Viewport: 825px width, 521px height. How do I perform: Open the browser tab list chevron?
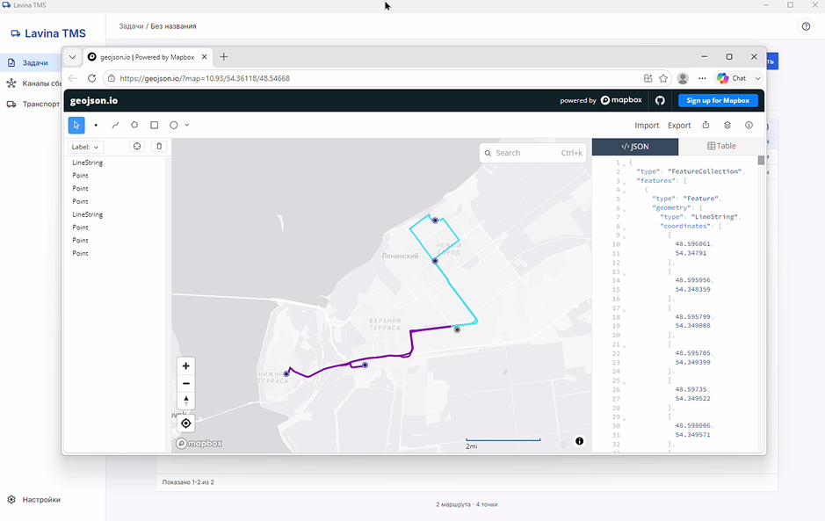73,57
